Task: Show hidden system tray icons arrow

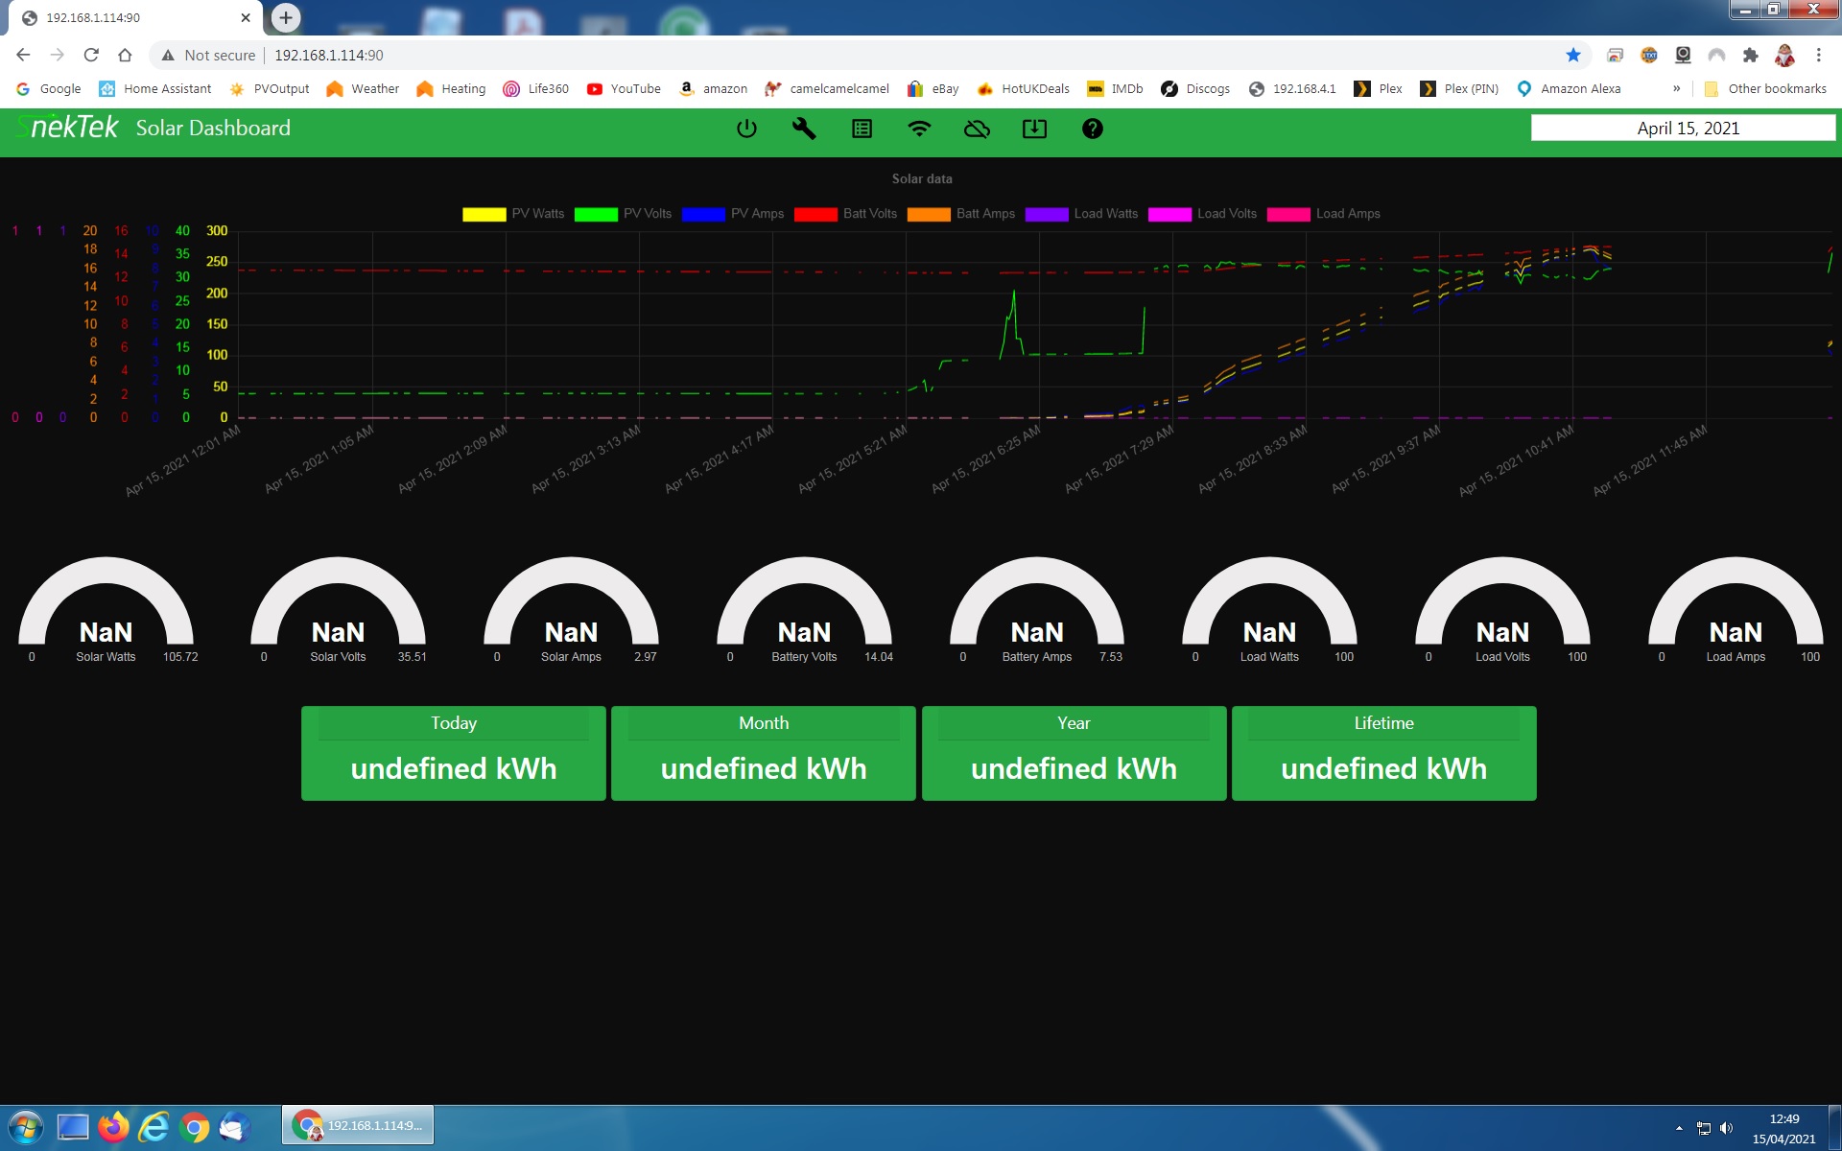Action: [1679, 1128]
